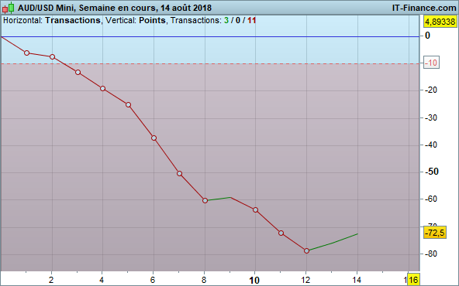The height and width of the screenshot is (286, 459).
Task: Click the -72,5 current value label
Action: 435,233
